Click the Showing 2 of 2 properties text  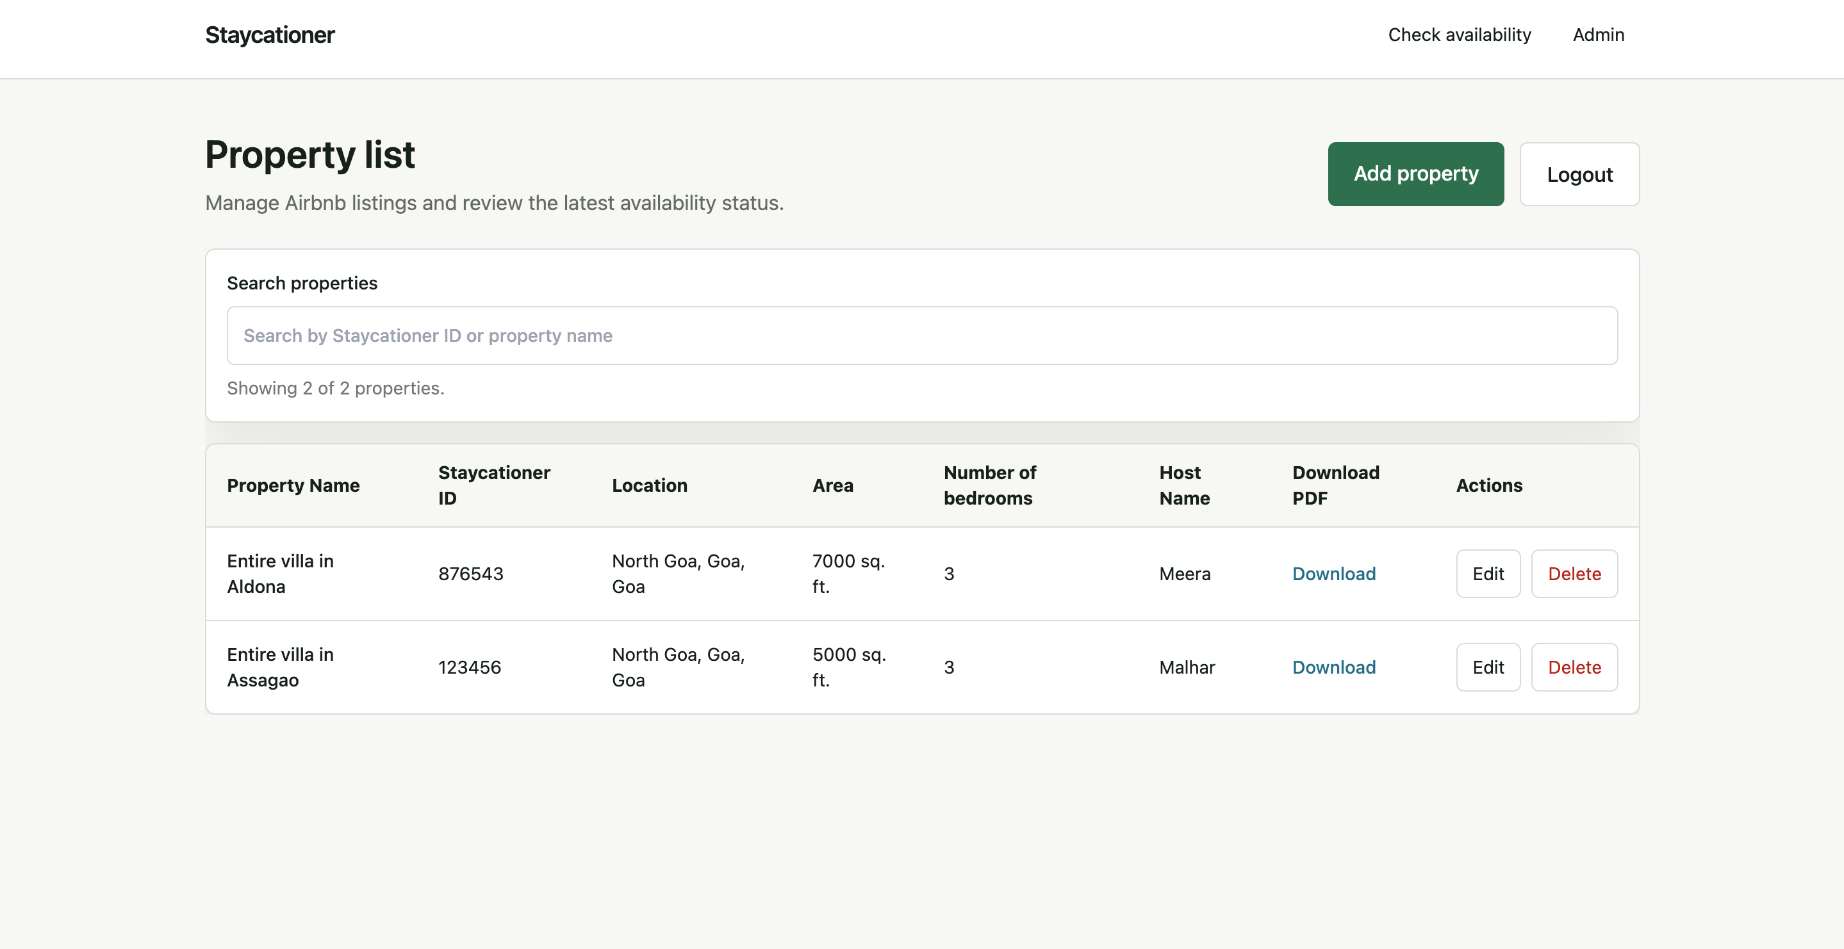pyautogui.click(x=336, y=388)
